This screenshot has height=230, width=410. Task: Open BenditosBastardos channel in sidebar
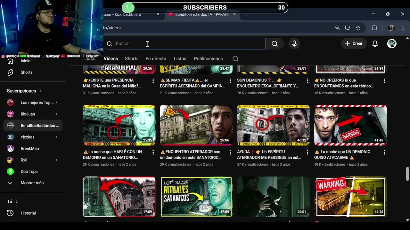[33, 126]
